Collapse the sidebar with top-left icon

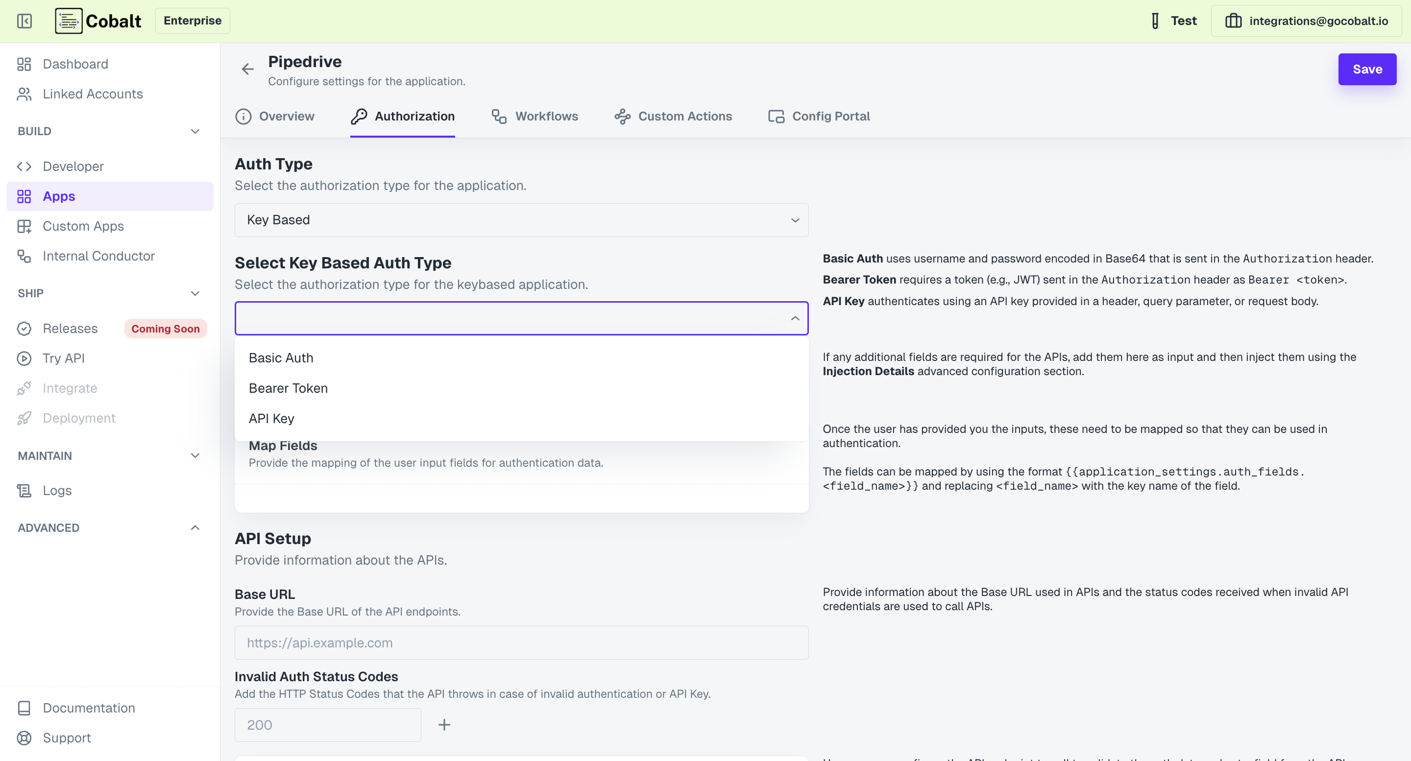coord(24,21)
